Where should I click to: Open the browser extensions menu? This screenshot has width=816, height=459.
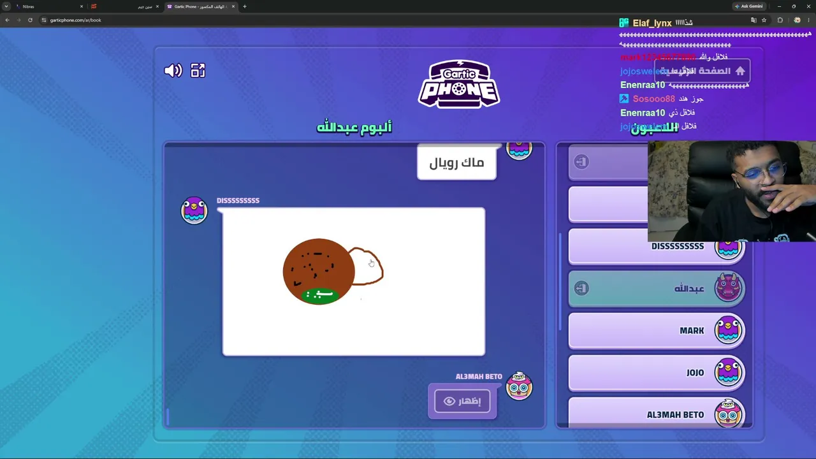coord(780,20)
